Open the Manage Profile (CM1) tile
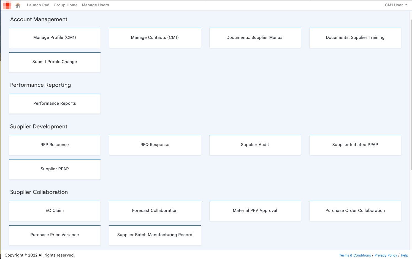Image resolution: width=412 pixels, height=259 pixels. click(55, 38)
